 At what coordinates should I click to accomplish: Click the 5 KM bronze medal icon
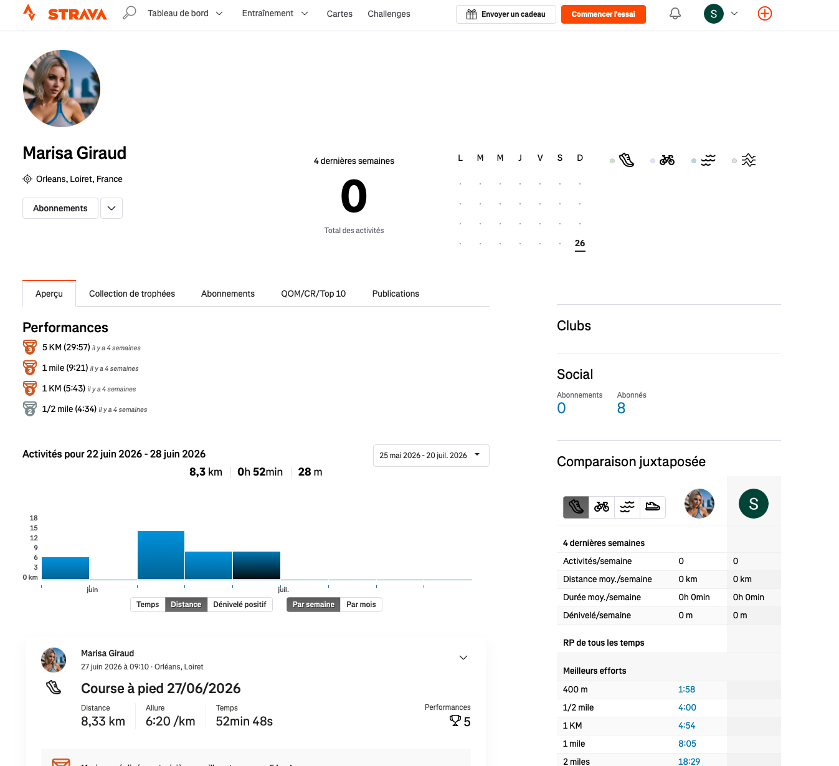[x=30, y=347]
